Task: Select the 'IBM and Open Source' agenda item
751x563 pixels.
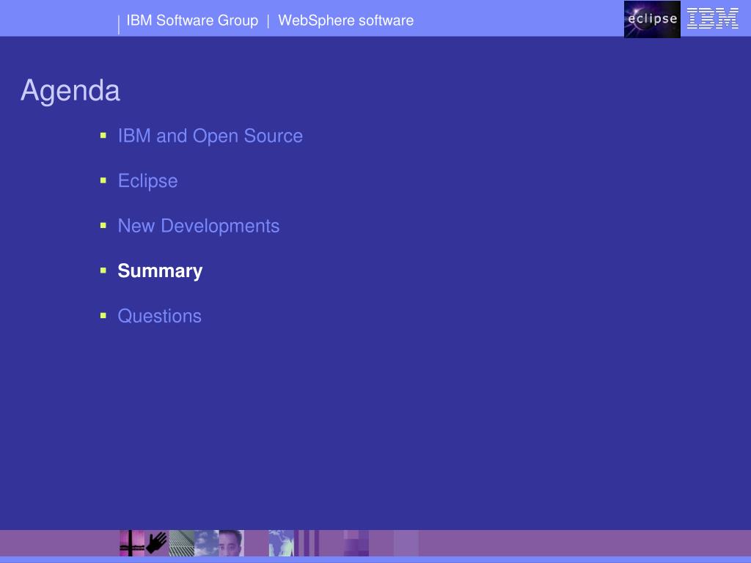Action: [210, 136]
